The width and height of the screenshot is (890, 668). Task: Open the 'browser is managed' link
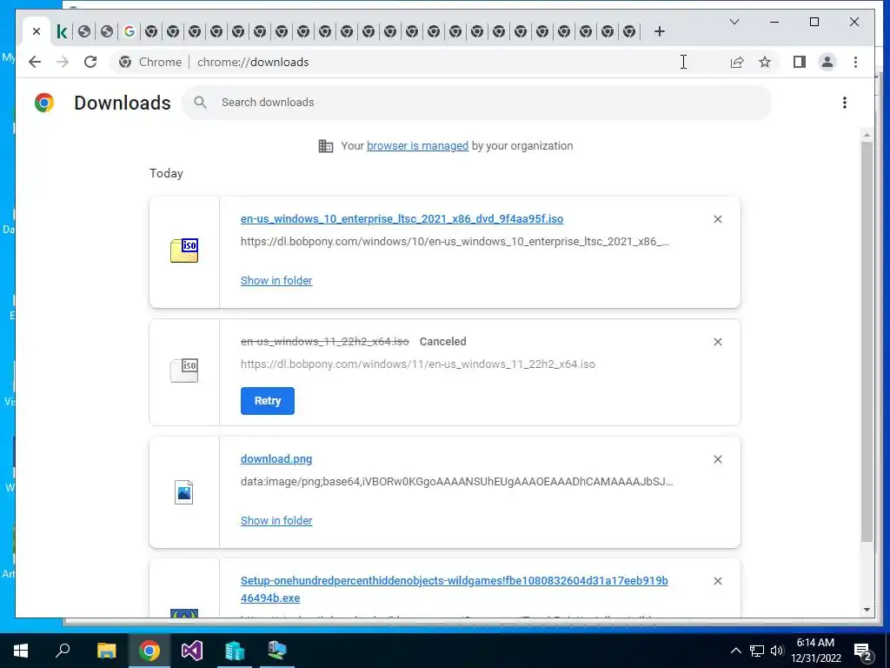tap(417, 146)
